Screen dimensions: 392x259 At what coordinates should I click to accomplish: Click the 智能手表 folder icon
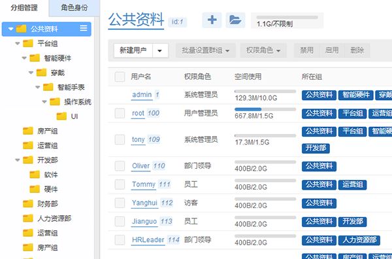click(x=48, y=87)
